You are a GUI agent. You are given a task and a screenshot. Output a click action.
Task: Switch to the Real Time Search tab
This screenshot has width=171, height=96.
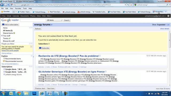(x=54, y=12)
